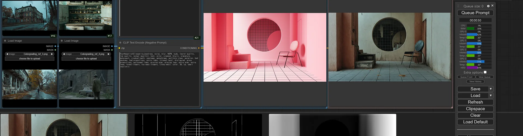Click the old building reference image above badge #16
This screenshot has height=136, width=523.
30,16
